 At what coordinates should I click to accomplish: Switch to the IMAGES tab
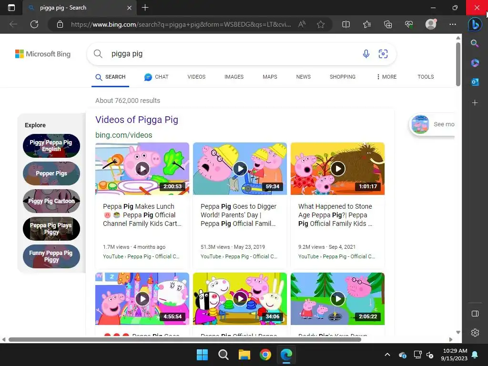point(234,77)
